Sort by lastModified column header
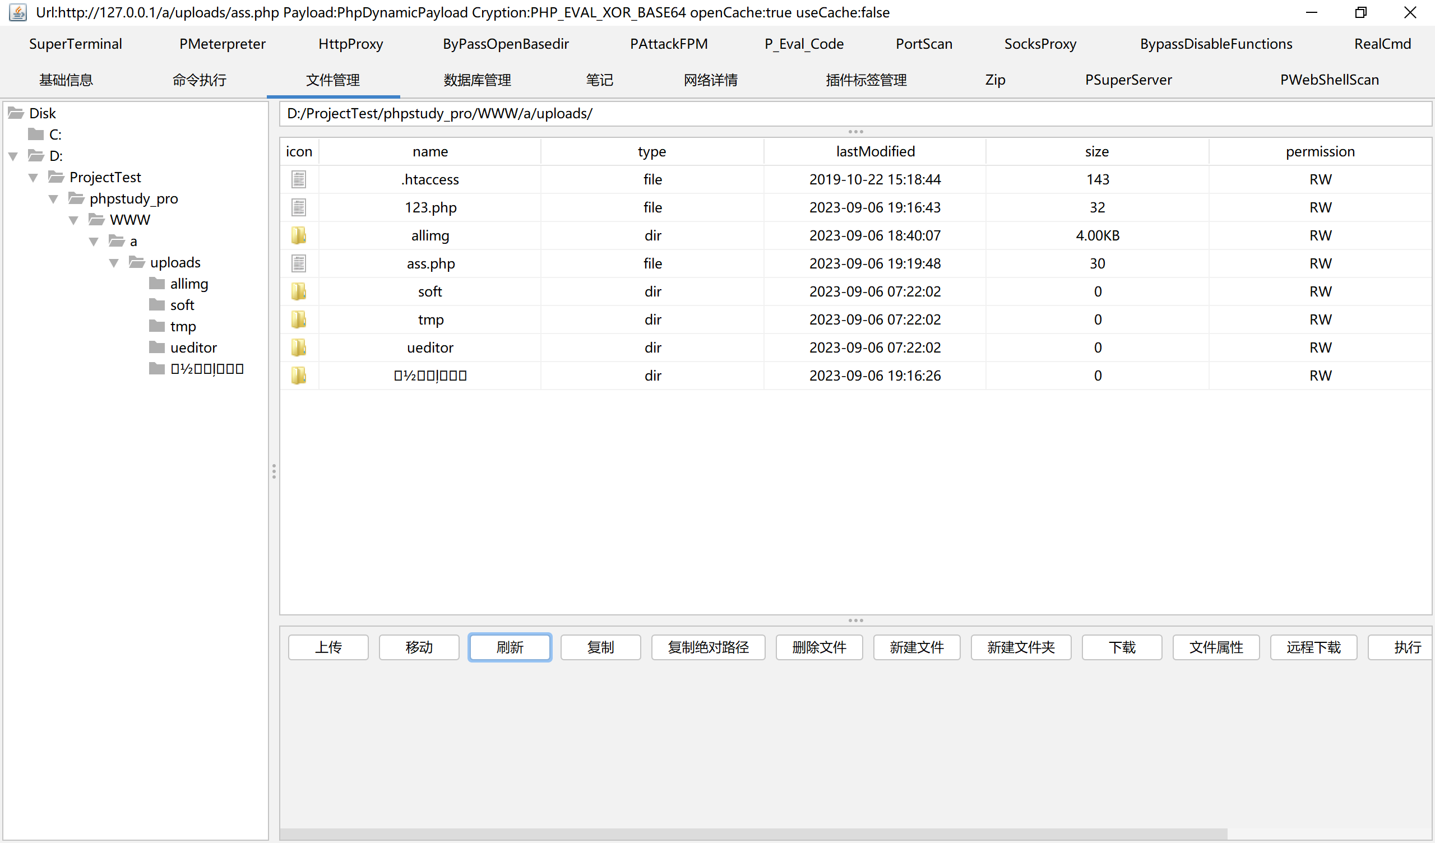Viewport: 1435px width, 843px height. [x=875, y=151]
